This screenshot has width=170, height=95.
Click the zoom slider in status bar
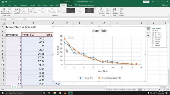click(159, 90)
